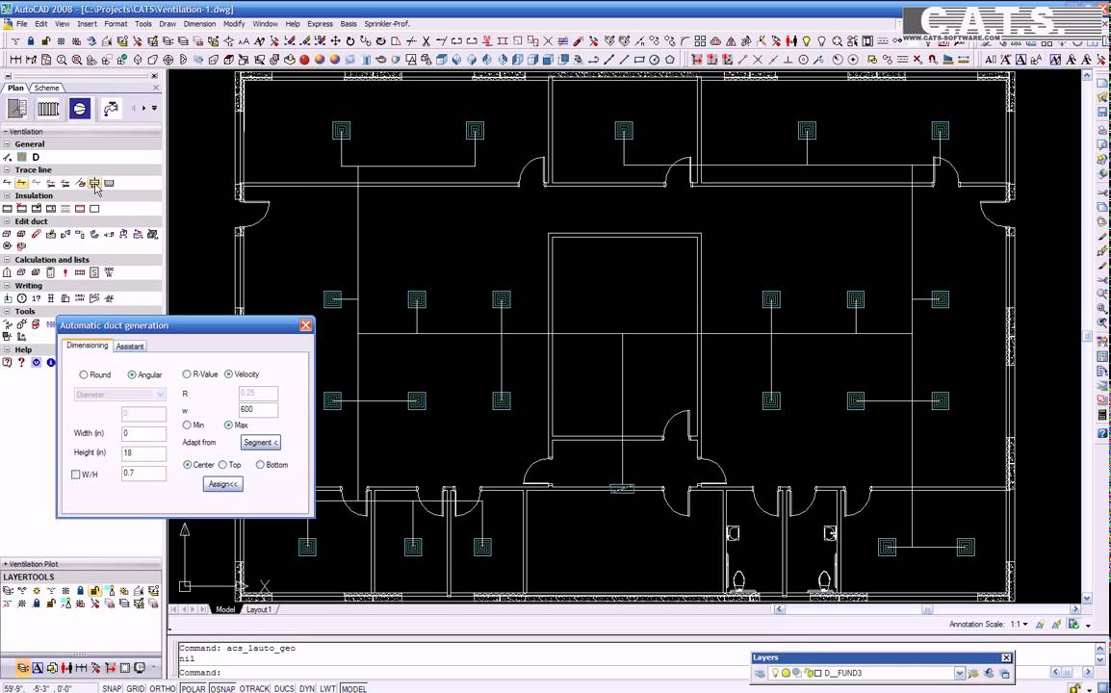This screenshot has height=693, width=1111.
Task: Click the red sphere render icon
Action: point(304,60)
